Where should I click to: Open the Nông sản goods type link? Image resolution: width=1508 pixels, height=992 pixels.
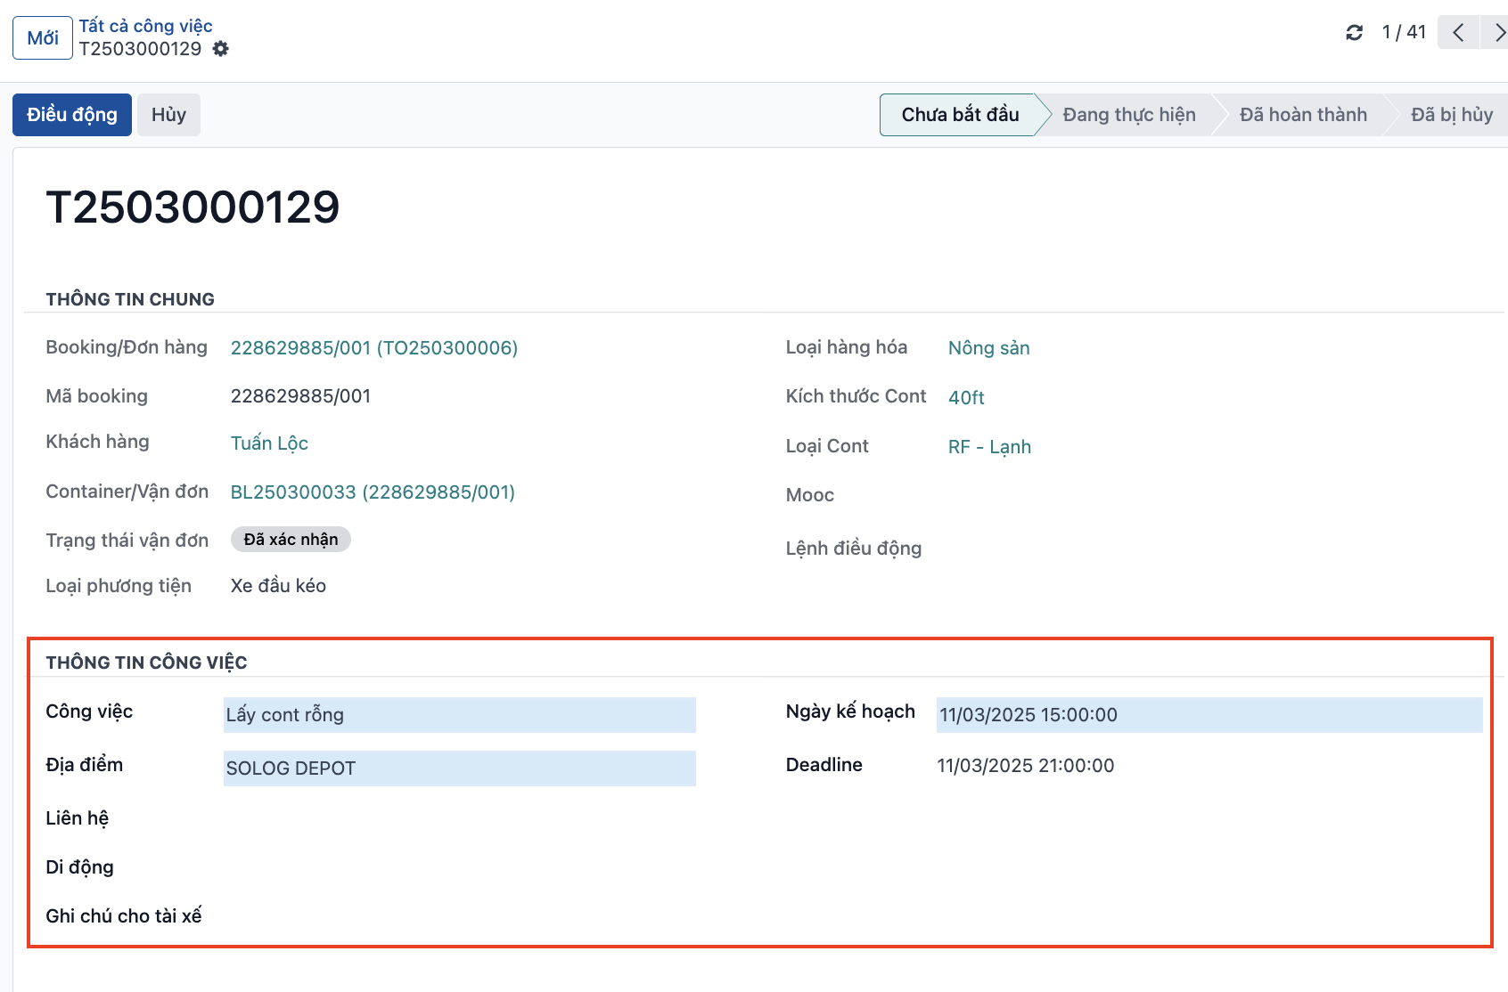click(988, 348)
